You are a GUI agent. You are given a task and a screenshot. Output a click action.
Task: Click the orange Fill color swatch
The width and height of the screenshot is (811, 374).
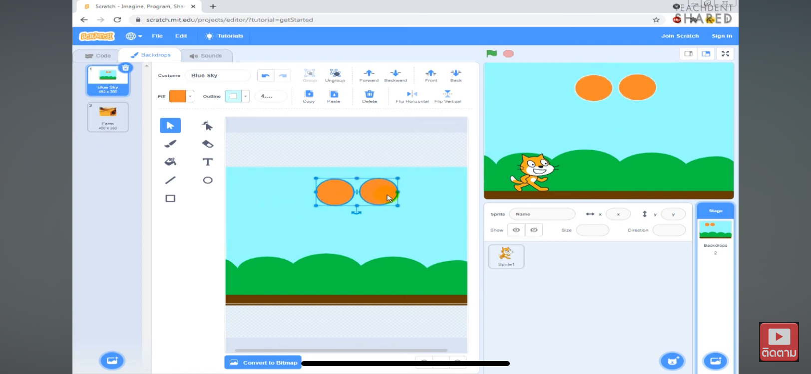[x=178, y=96]
